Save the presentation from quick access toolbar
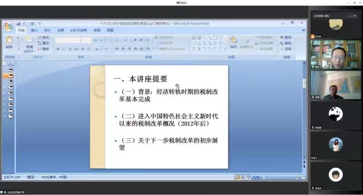Screen dimensions: 363x195 coord(19,23)
